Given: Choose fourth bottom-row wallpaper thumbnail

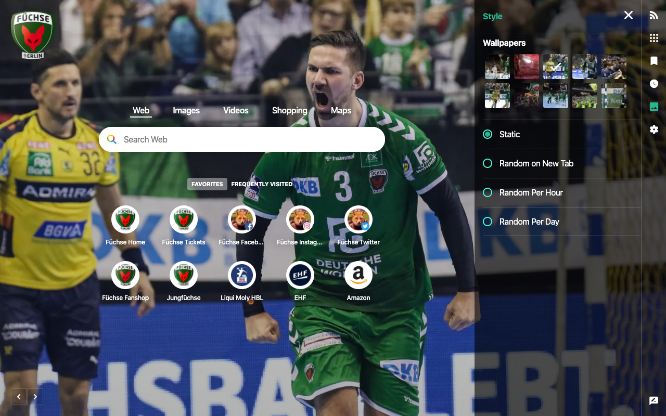Looking at the screenshot, I should pos(585,96).
